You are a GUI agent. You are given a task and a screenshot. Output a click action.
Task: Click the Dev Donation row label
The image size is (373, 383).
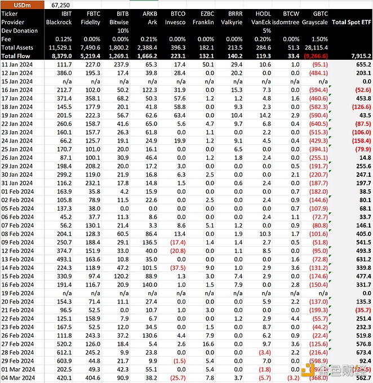(20, 31)
